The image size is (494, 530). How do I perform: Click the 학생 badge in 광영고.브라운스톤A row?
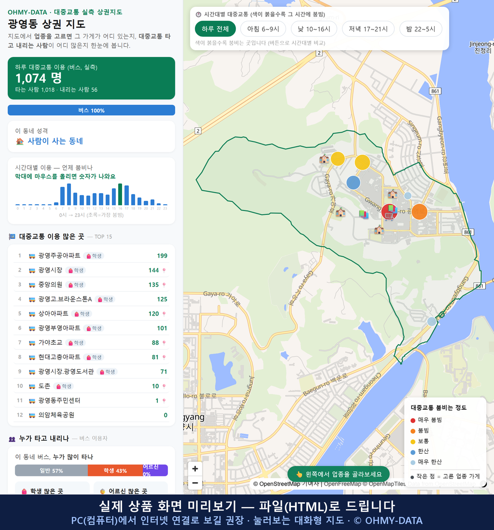pyautogui.click(x=105, y=299)
